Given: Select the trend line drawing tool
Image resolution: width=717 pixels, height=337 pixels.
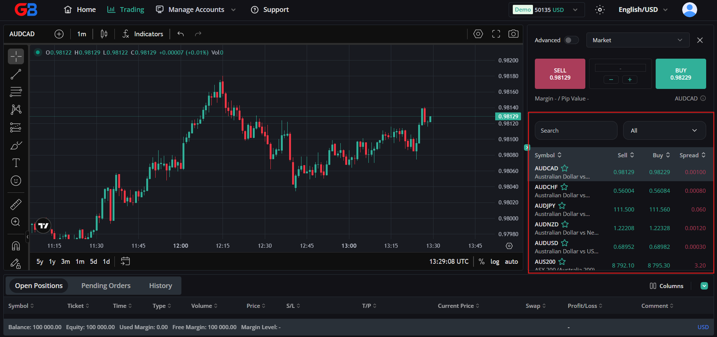Looking at the screenshot, I should pyautogui.click(x=16, y=74).
